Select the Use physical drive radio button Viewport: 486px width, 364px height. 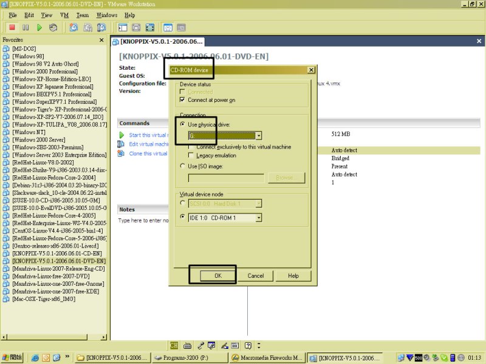pos(183,124)
